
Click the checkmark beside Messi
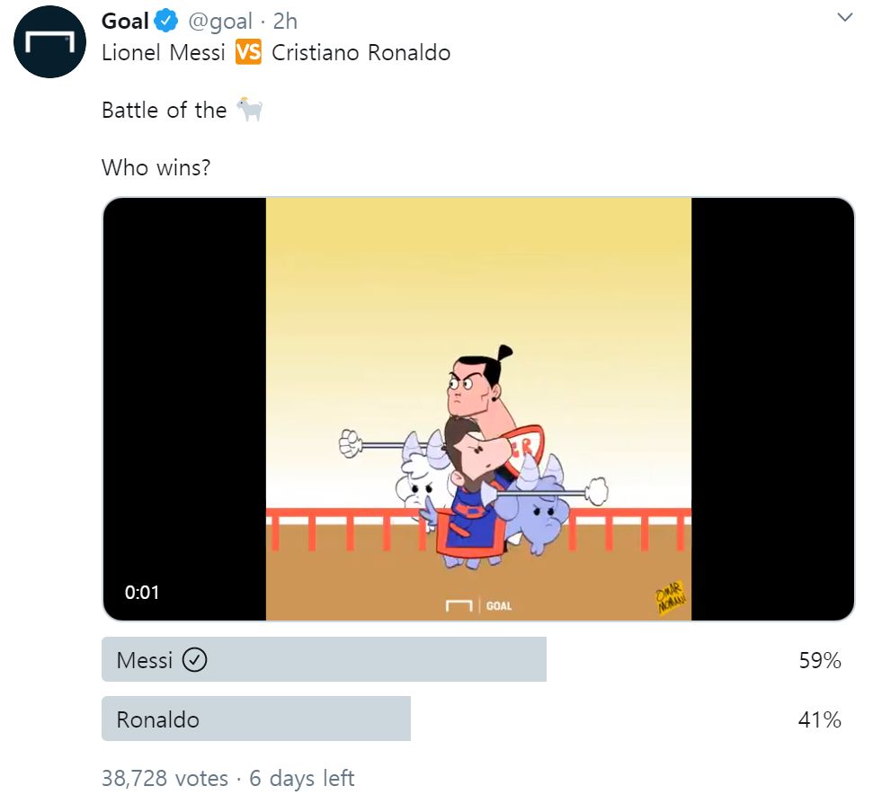[194, 661]
